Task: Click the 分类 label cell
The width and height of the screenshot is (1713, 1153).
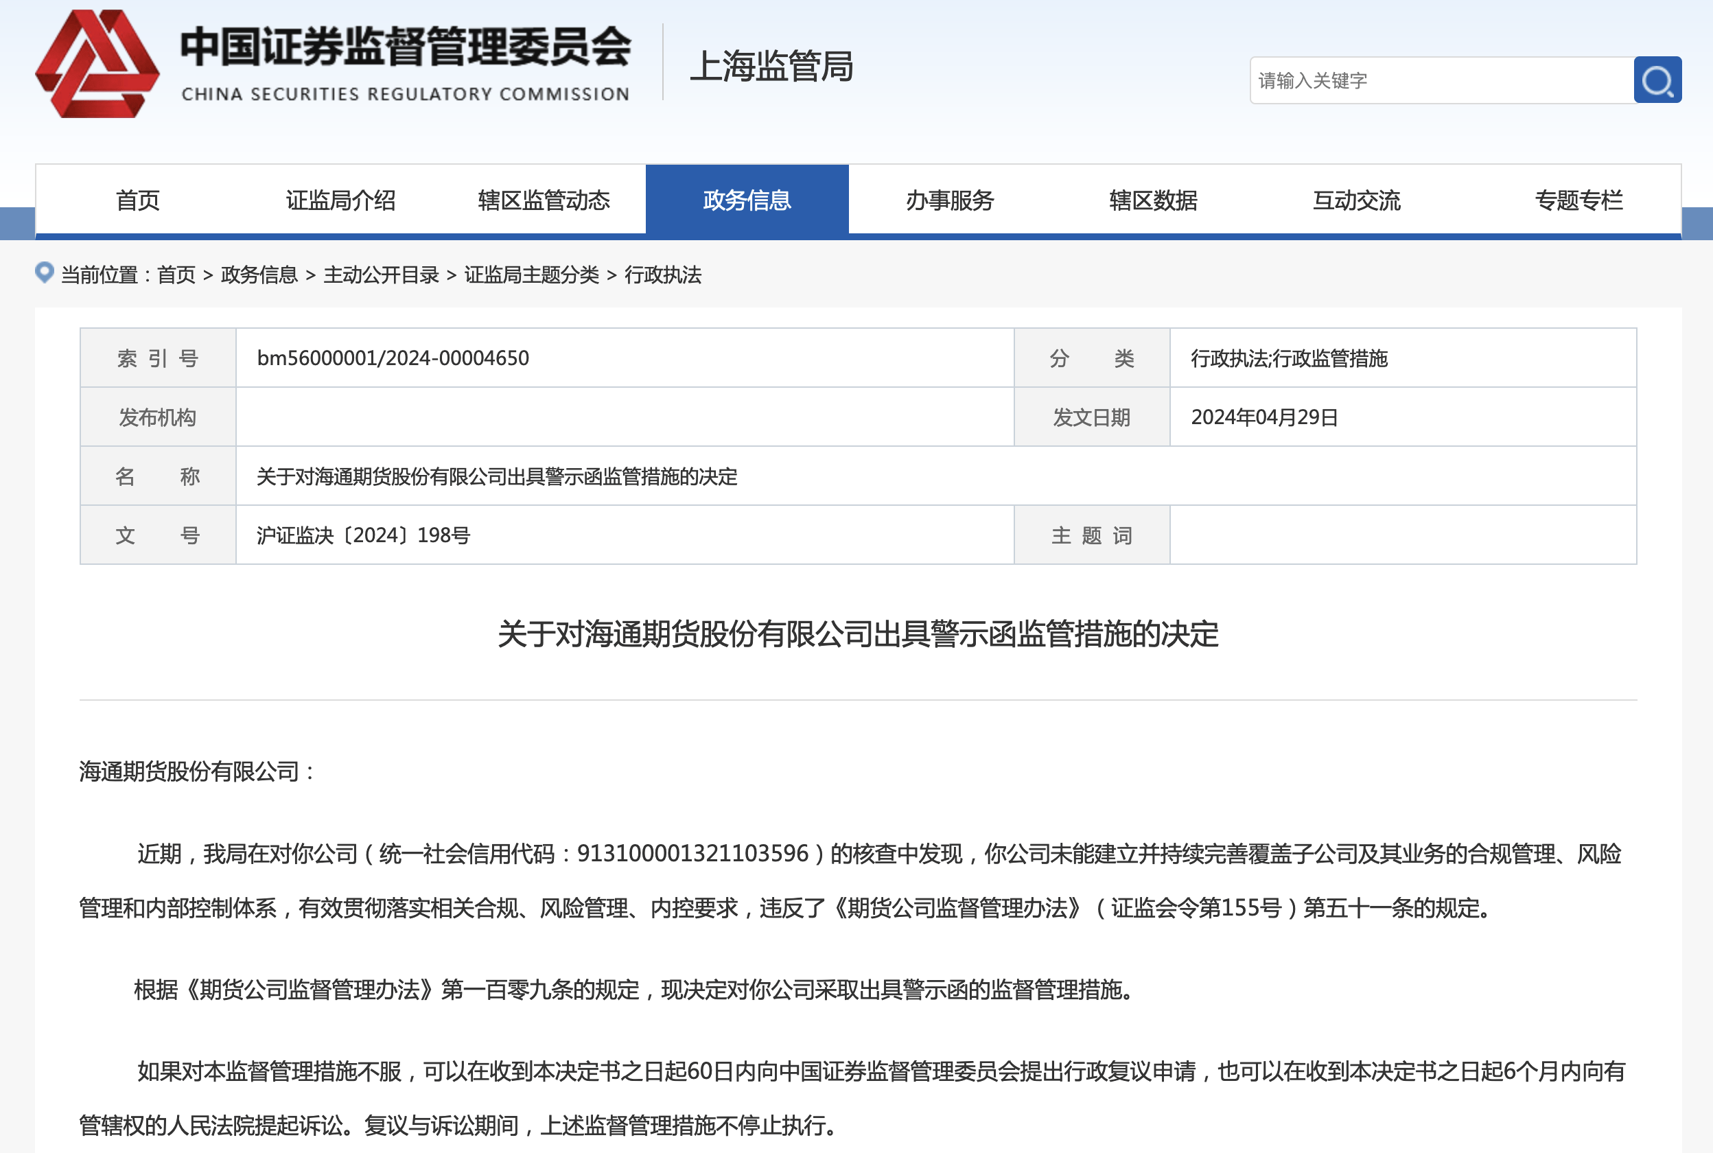Action: click(1092, 358)
